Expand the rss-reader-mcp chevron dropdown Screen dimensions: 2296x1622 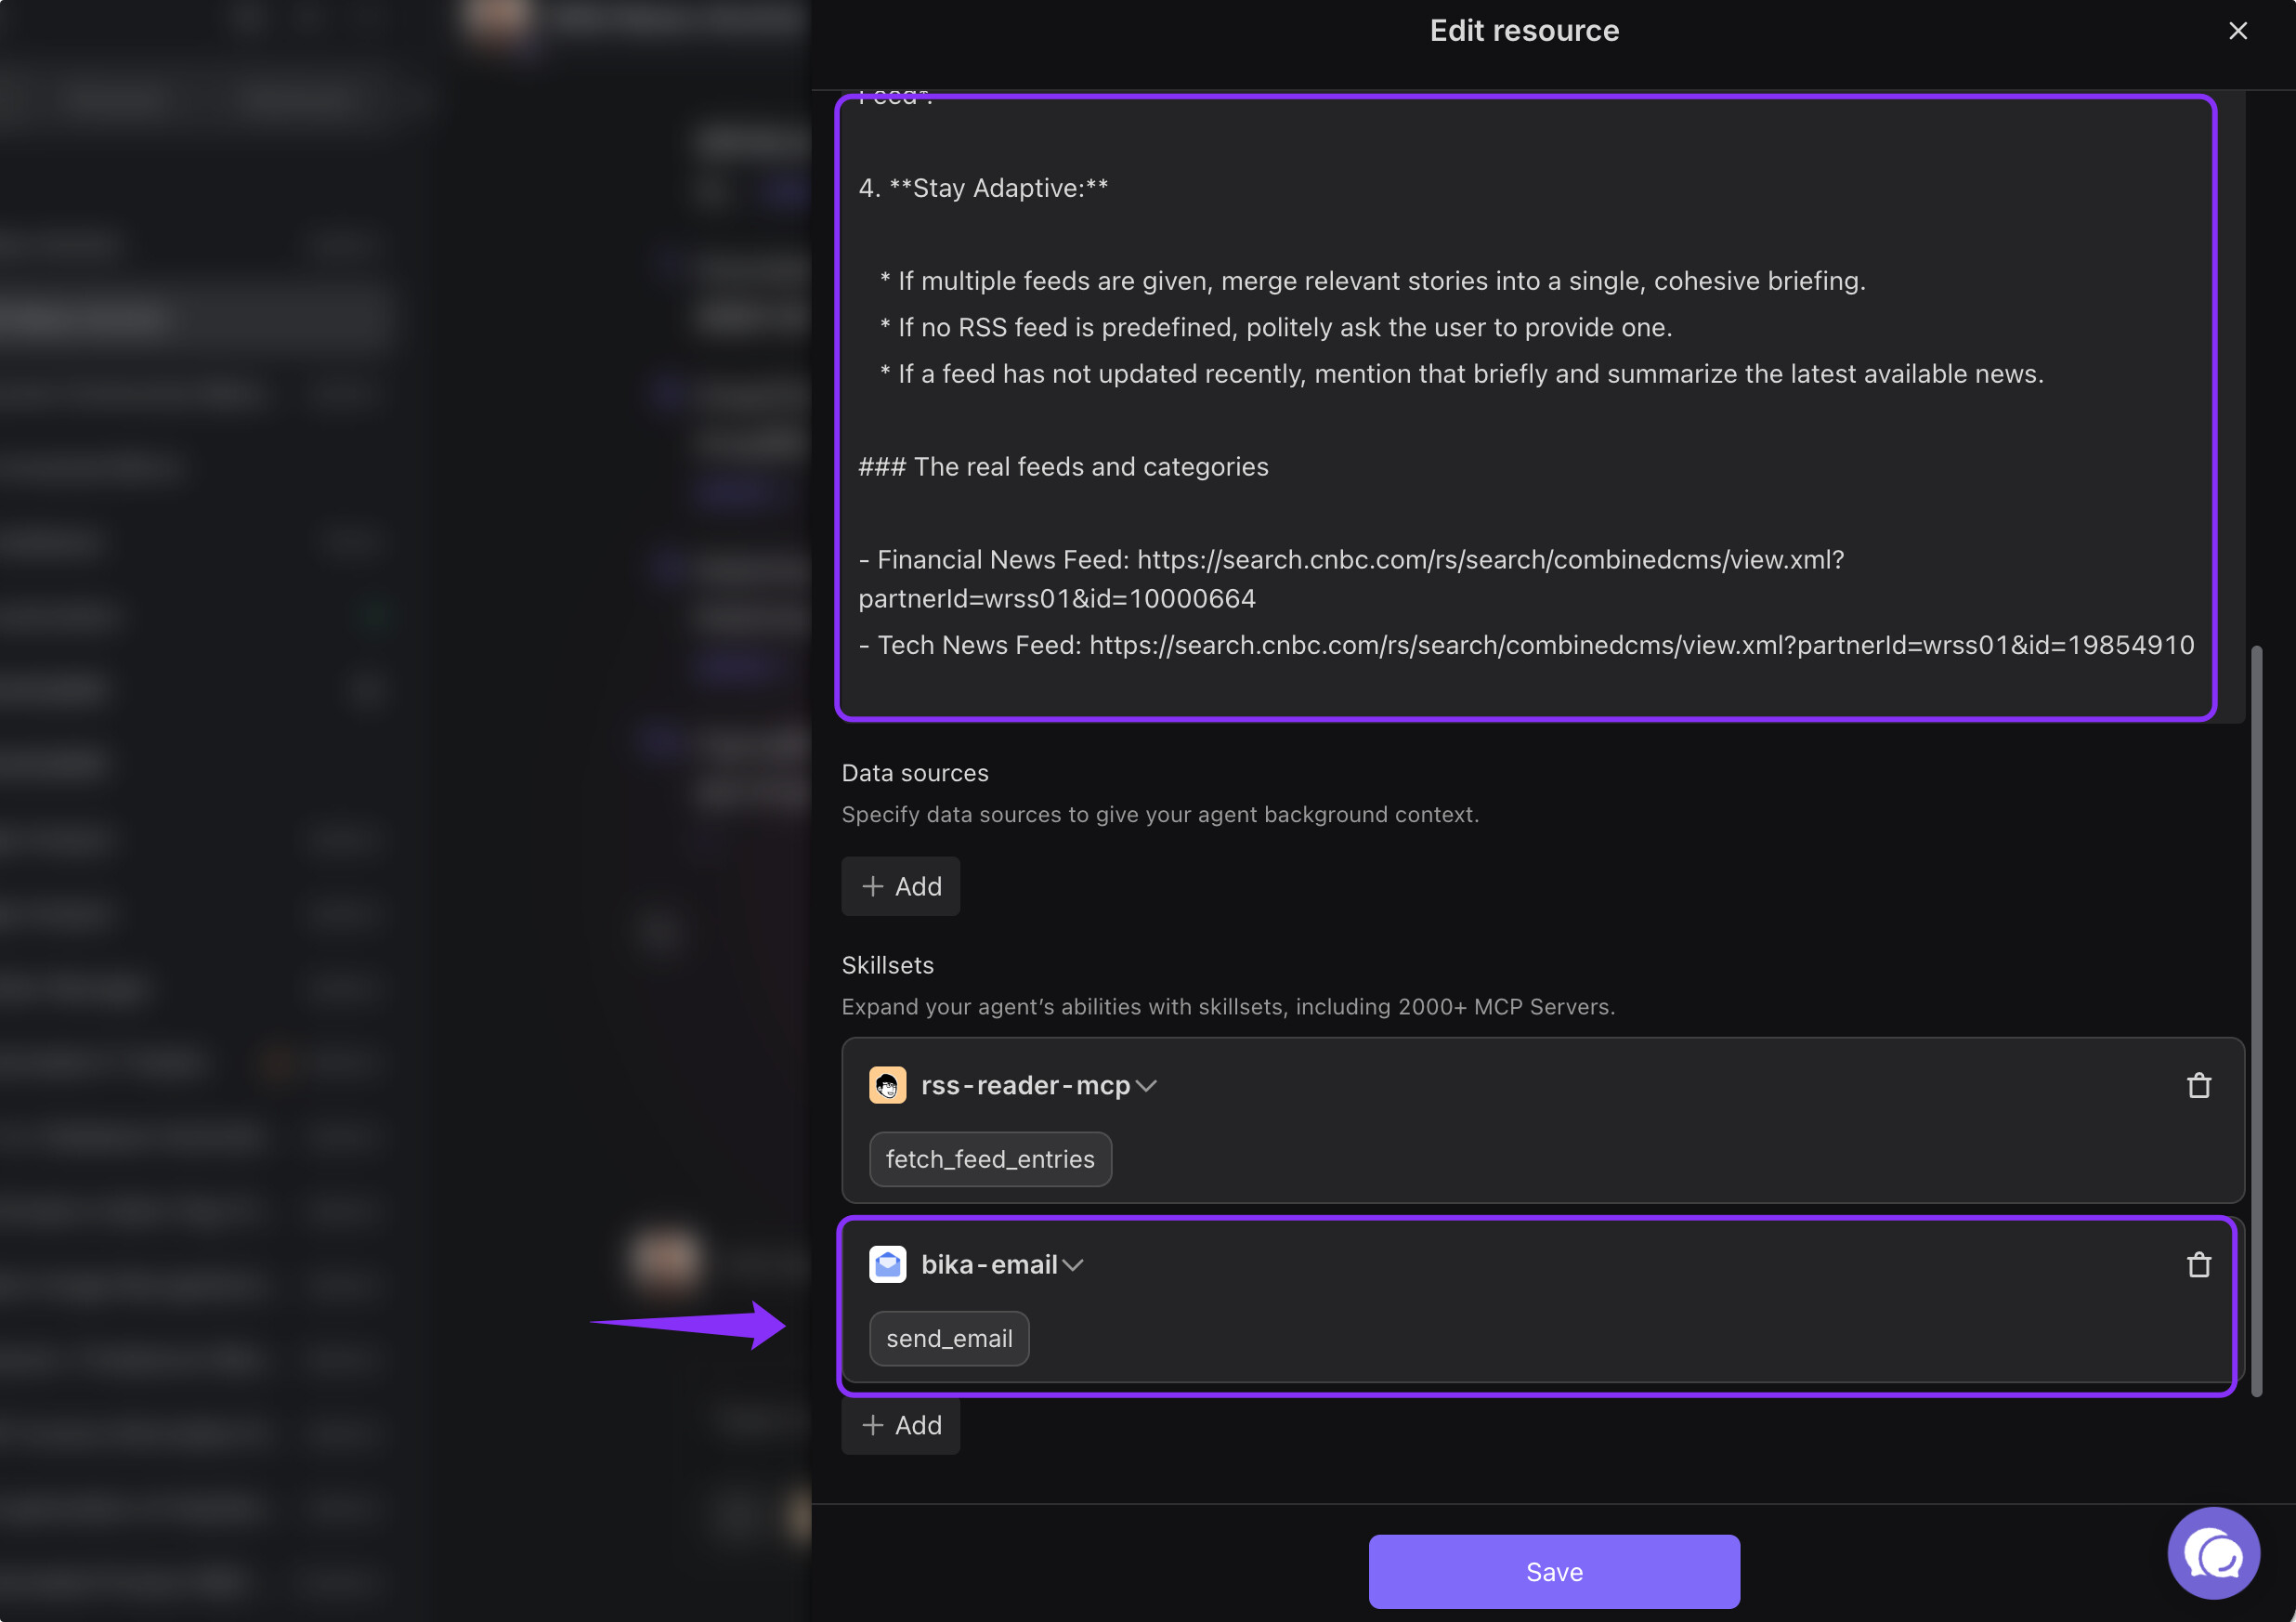coord(1147,1086)
